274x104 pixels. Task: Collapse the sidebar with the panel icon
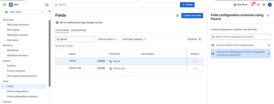pyautogui.click(x=47, y=5)
